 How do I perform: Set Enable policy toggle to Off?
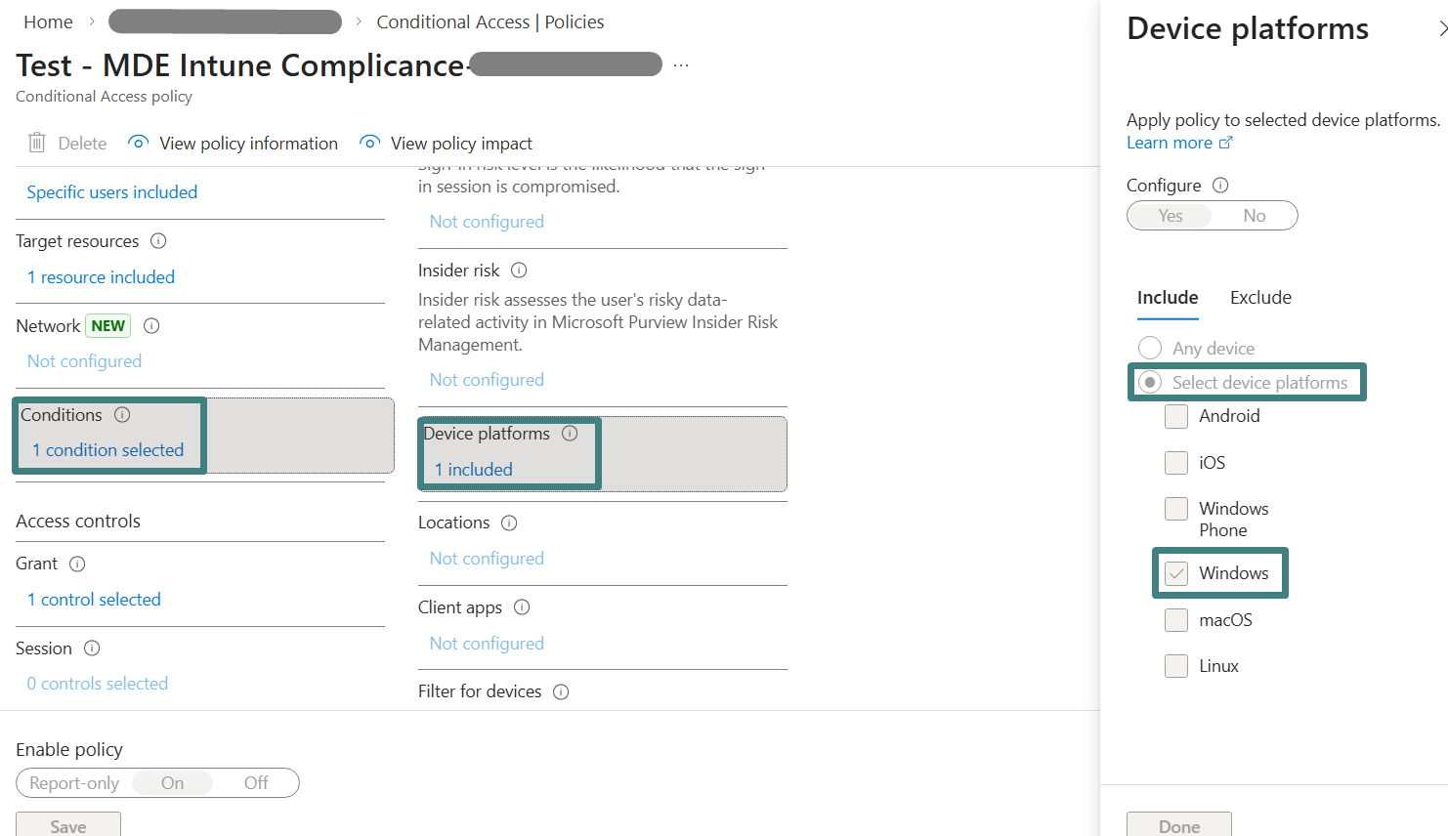coord(256,783)
